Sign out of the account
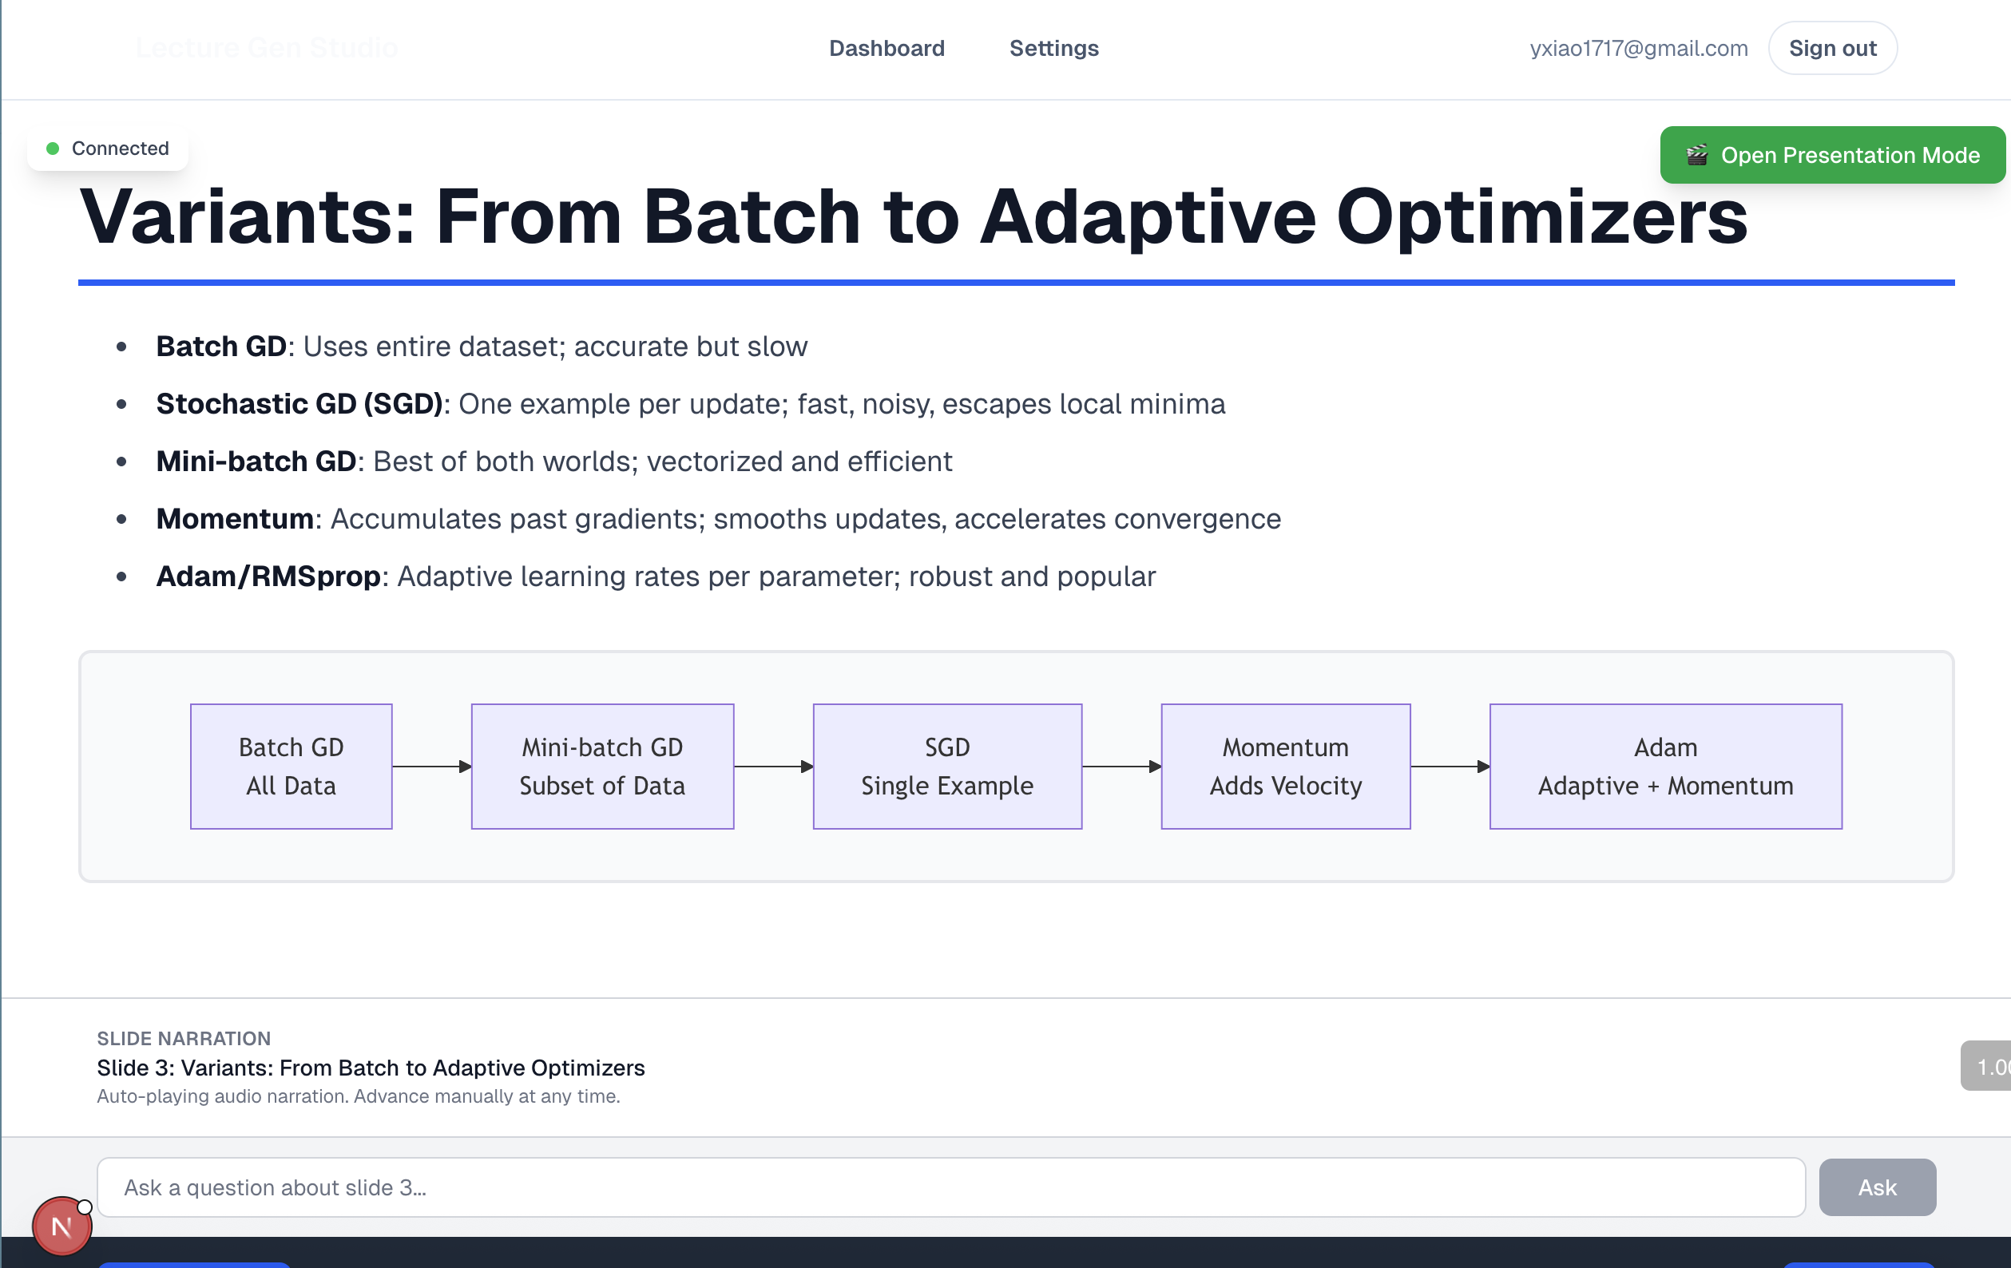2011x1268 pixels. [x=1831, y=49]
